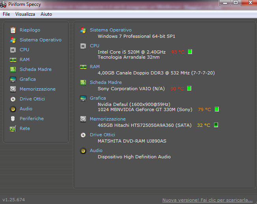The height and width of the screenshot is (204, 257).
Task: Click the Grafica monitor icon in sidebar
Action: [13, 80]
